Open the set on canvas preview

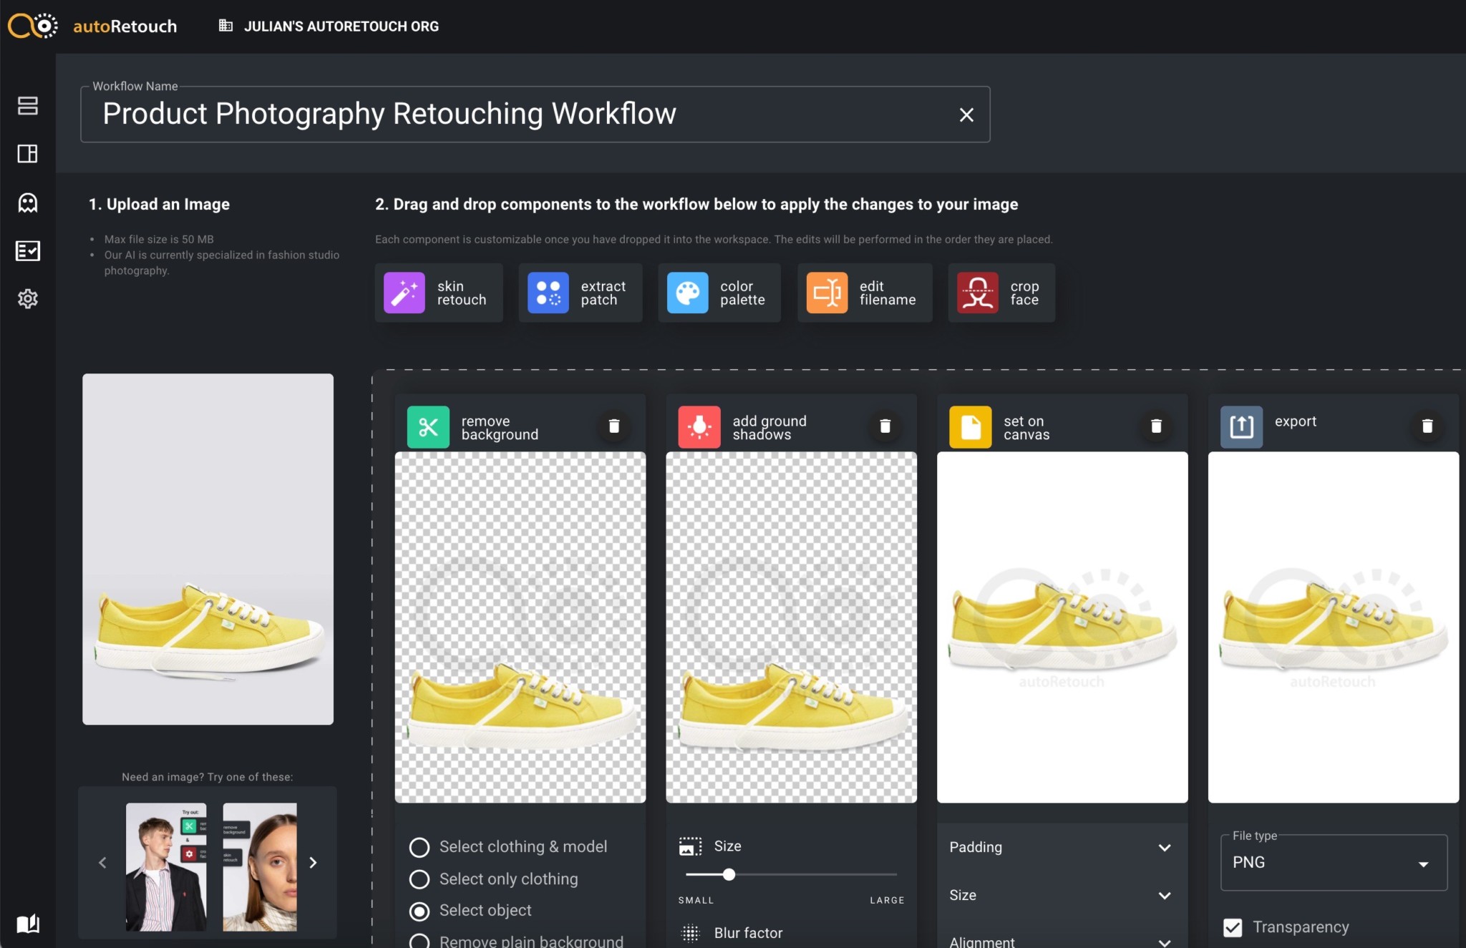point(1062,627)
